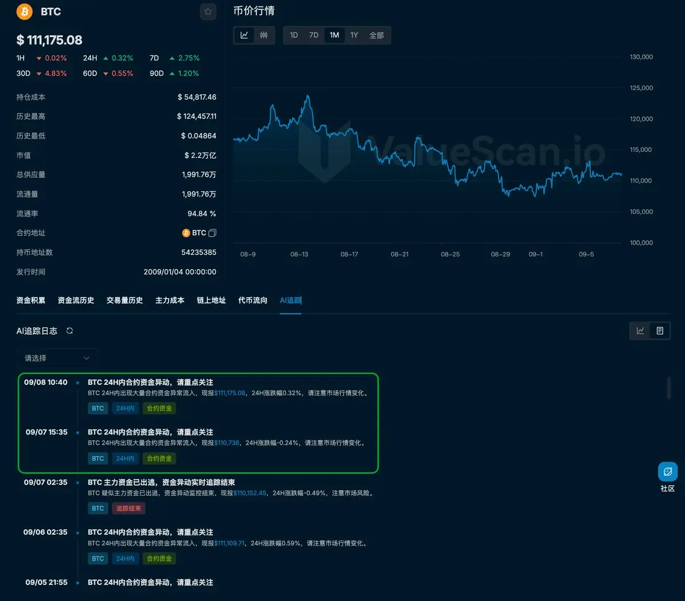
Task: Click the 币价行情 chart heading
Action: [x=254, y=11]
